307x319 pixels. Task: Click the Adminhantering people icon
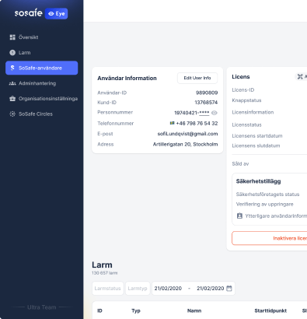12,83
